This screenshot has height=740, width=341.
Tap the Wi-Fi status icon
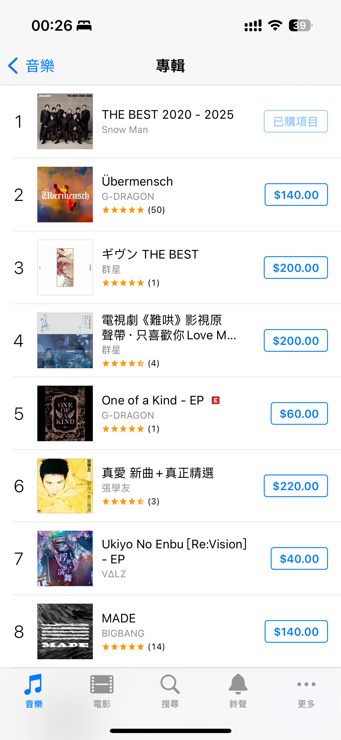[x=275, y=25]
